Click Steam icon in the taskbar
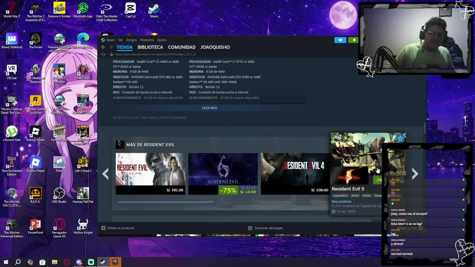Screen dimensions: 475x267 coord(103,262)
